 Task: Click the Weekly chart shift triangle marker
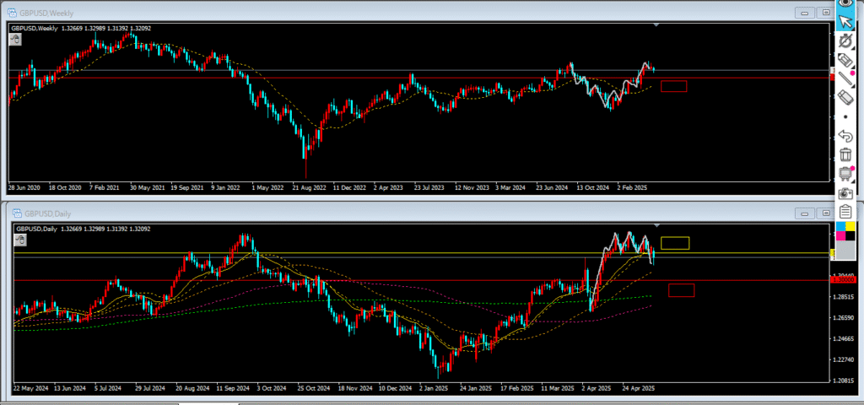click(656, 25)
